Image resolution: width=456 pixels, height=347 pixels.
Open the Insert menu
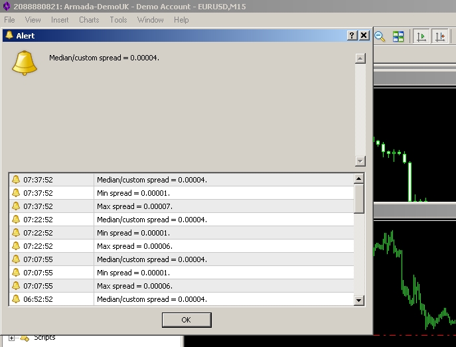click(x=60, y=20)
